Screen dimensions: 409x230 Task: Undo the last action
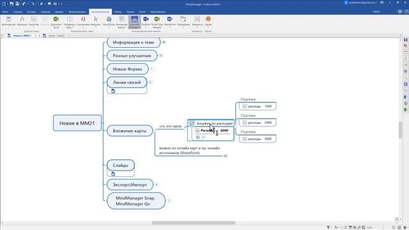[x=24, y=4]
